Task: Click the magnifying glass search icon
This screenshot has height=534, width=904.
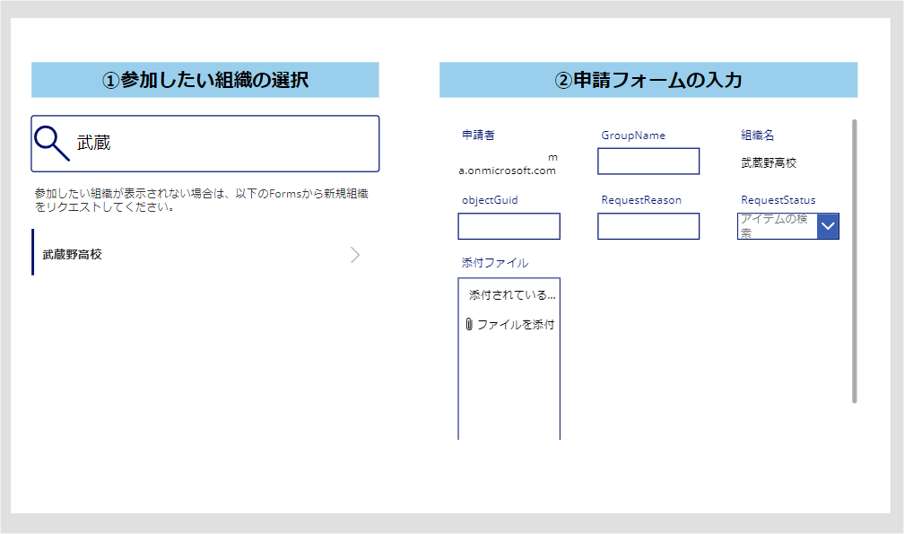Action: point(52,143)
